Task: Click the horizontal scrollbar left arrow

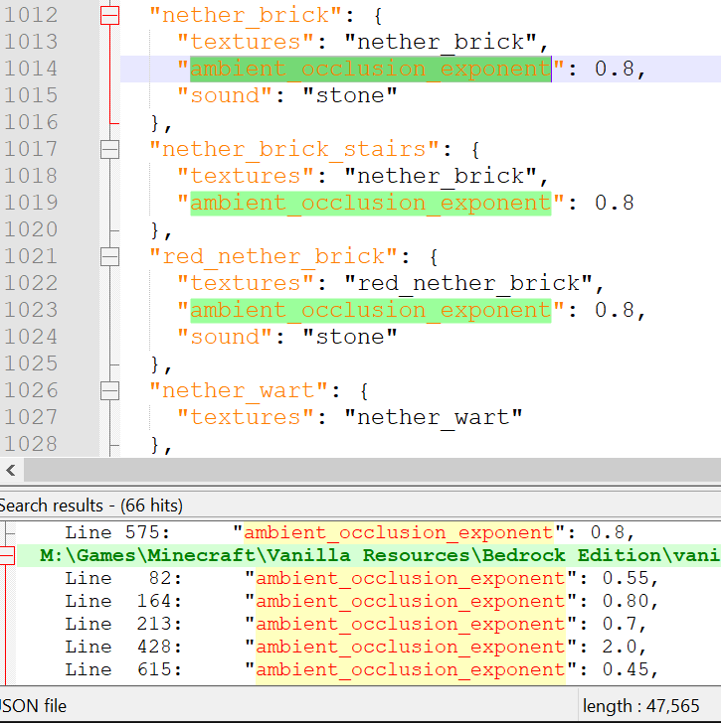Action: point(11,471)
